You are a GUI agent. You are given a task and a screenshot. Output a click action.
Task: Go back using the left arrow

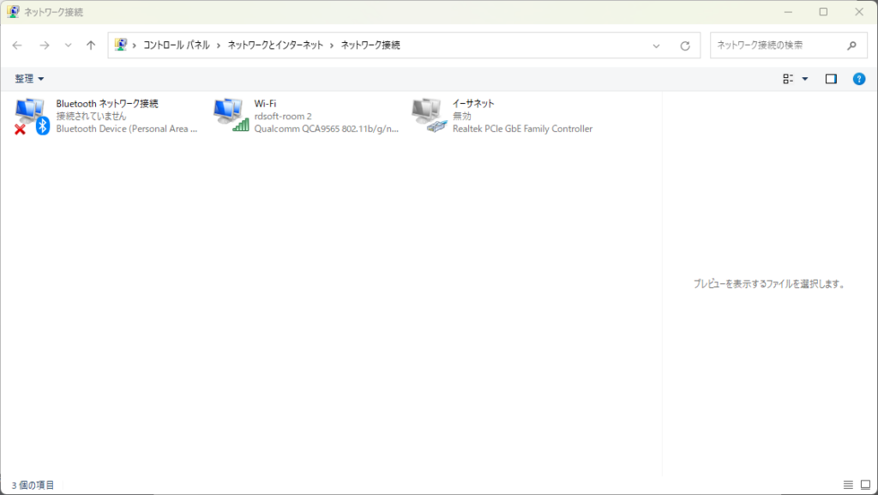[x=17, y=45]
